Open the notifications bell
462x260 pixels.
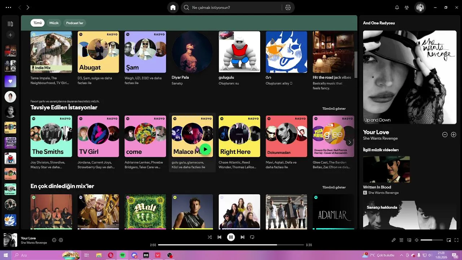(x=397, y=8)
